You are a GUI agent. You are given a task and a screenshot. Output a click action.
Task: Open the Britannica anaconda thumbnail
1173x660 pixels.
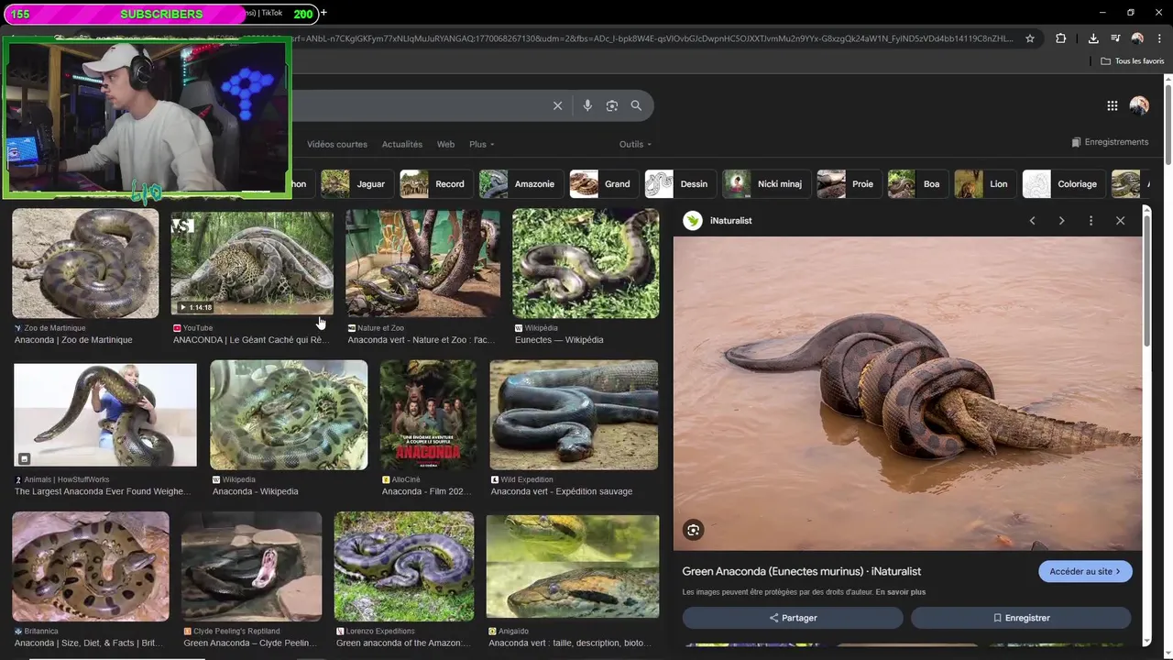click(x=91, y=566)
